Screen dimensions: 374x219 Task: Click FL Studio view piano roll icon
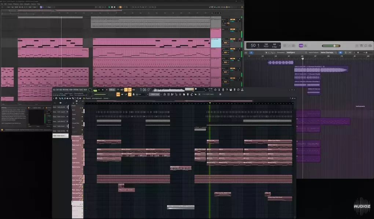pyautogui.click(x=172, y=94)
